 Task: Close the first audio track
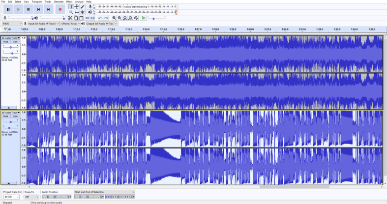[3, 38]
